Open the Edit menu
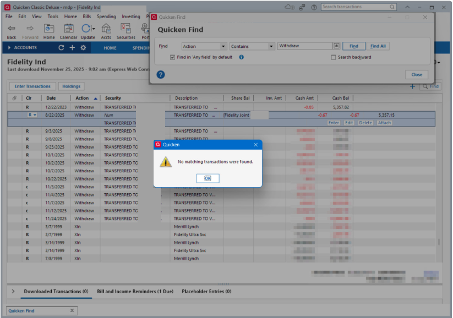 (x=22, y=17)
